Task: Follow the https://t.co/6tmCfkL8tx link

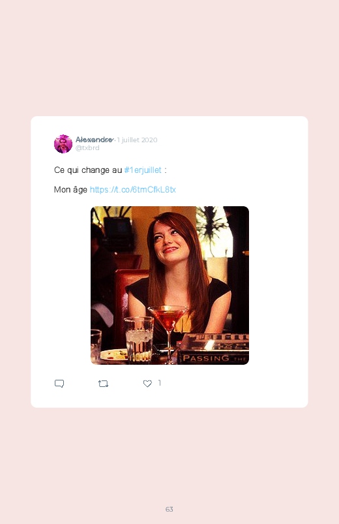Action: click(x=132, y=189)
